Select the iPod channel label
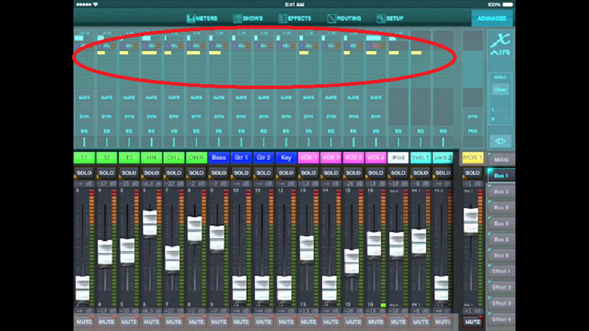The image size is (589, 331). coord(398,158)
